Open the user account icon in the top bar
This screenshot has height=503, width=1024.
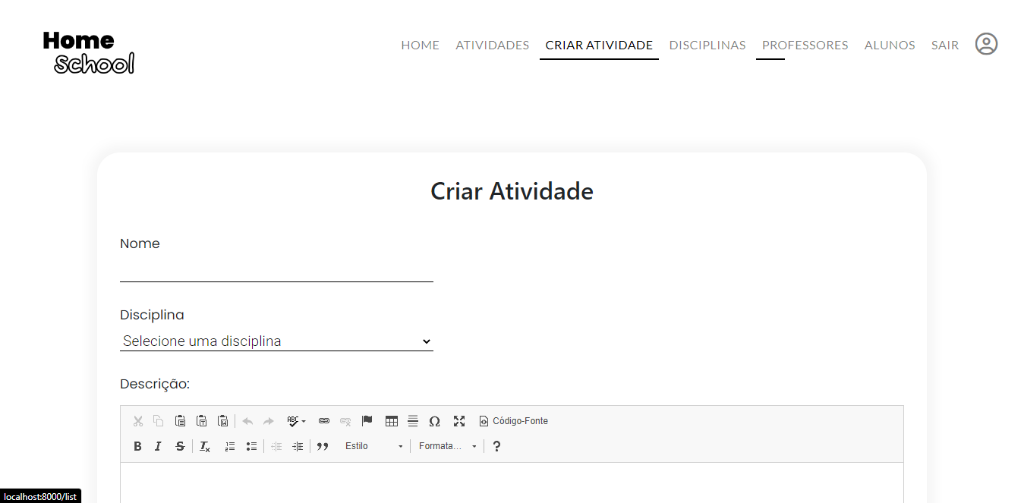coord(986,44)
